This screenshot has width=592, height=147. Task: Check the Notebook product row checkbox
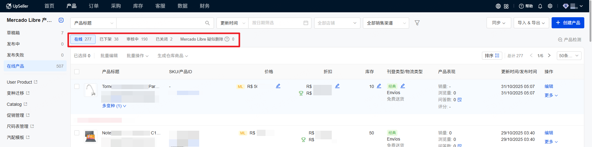point(77,133)
